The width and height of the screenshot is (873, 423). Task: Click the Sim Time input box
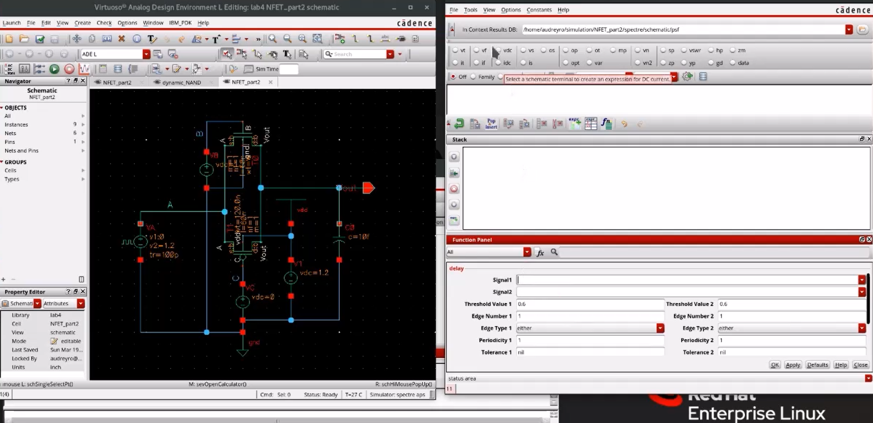pos(288,69)
